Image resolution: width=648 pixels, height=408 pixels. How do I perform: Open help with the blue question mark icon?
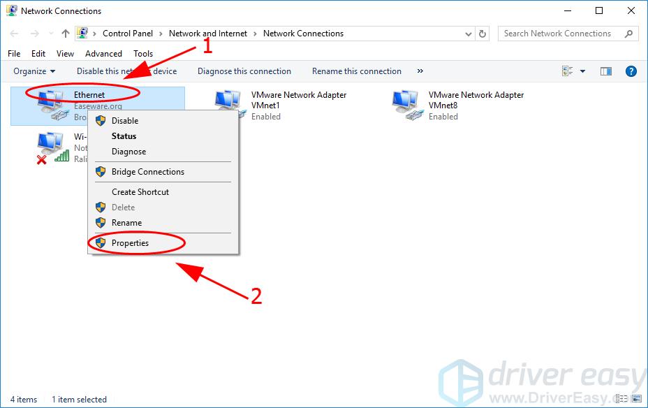(631, 71)
